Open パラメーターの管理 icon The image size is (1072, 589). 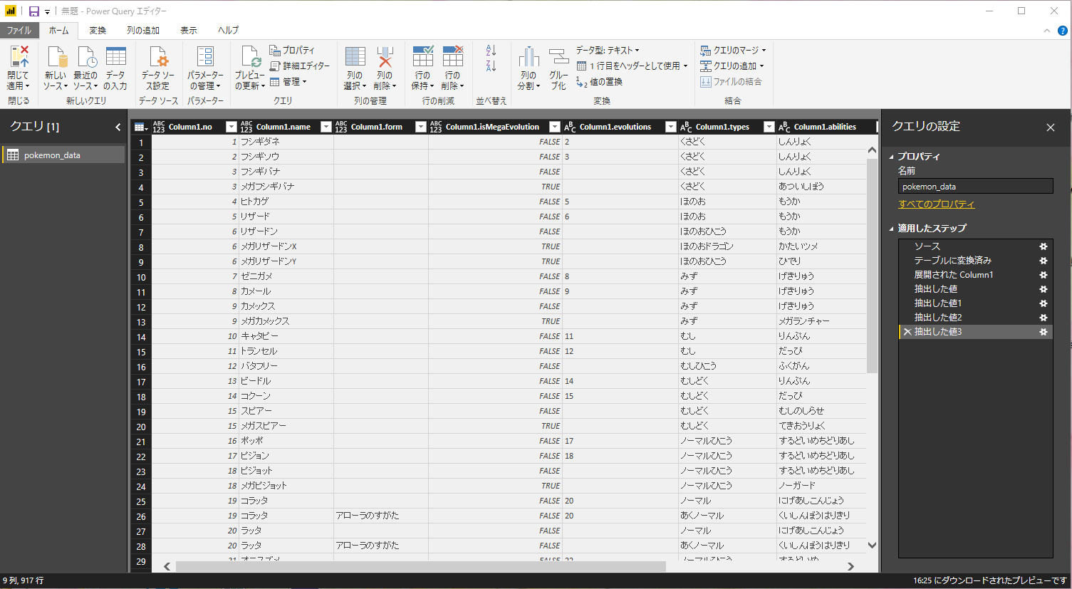pyautogui.click(x=205, y=57)
